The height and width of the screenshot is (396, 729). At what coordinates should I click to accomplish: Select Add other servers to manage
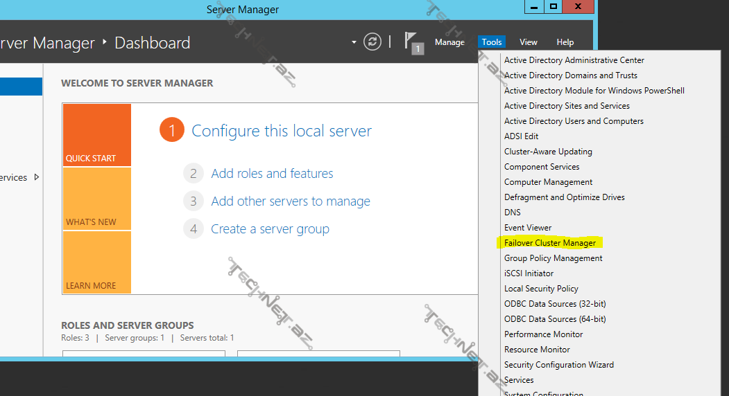click(291, 201)
